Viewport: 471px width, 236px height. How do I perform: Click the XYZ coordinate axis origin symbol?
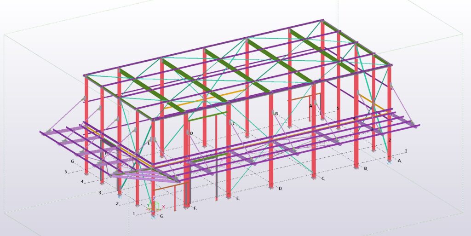coord(154,209)
